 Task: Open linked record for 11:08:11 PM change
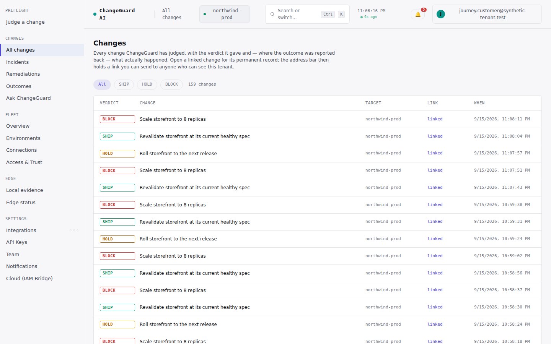tap(435, 119)
